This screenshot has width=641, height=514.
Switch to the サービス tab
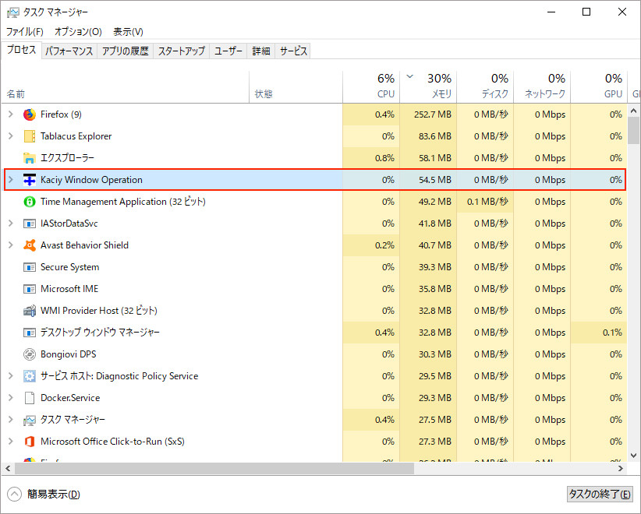(x=293, y=51)
